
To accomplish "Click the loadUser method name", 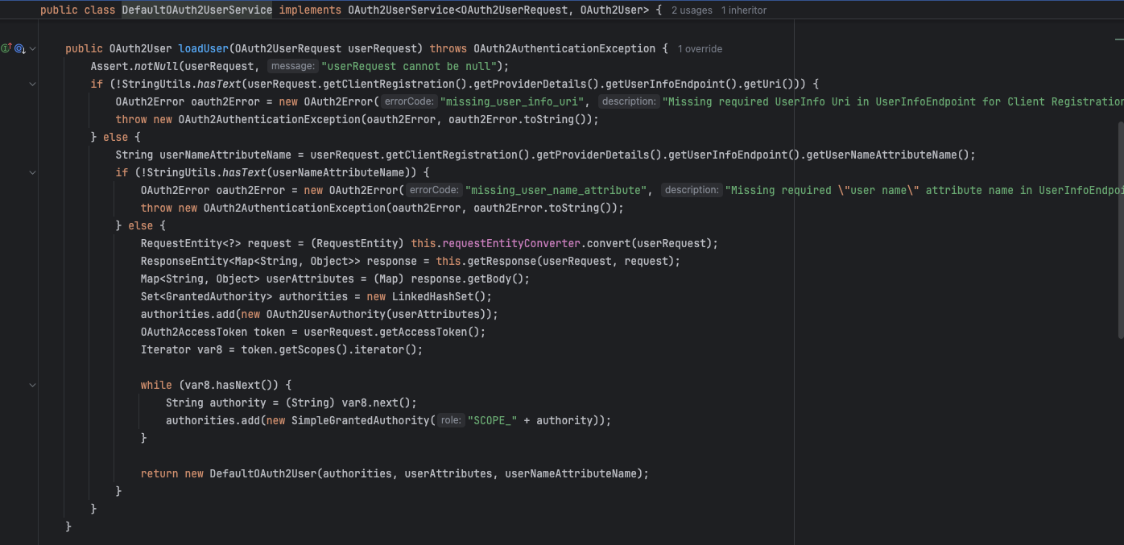I will point(204,49).
